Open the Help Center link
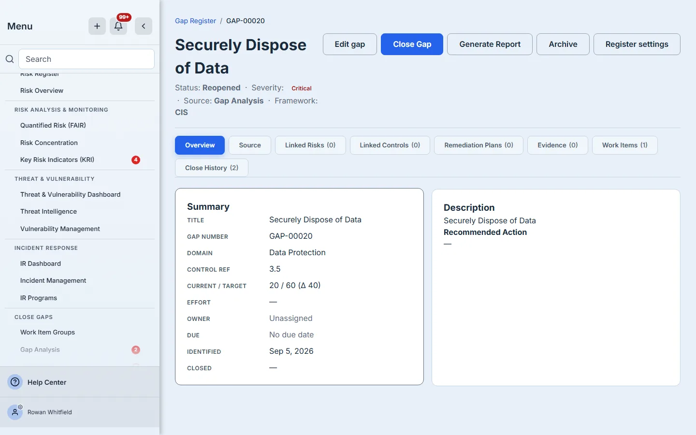This screenshot has height=435, width=696. (x=47, y=382)
